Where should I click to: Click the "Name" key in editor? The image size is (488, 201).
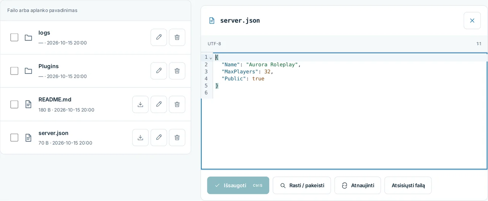231,65
